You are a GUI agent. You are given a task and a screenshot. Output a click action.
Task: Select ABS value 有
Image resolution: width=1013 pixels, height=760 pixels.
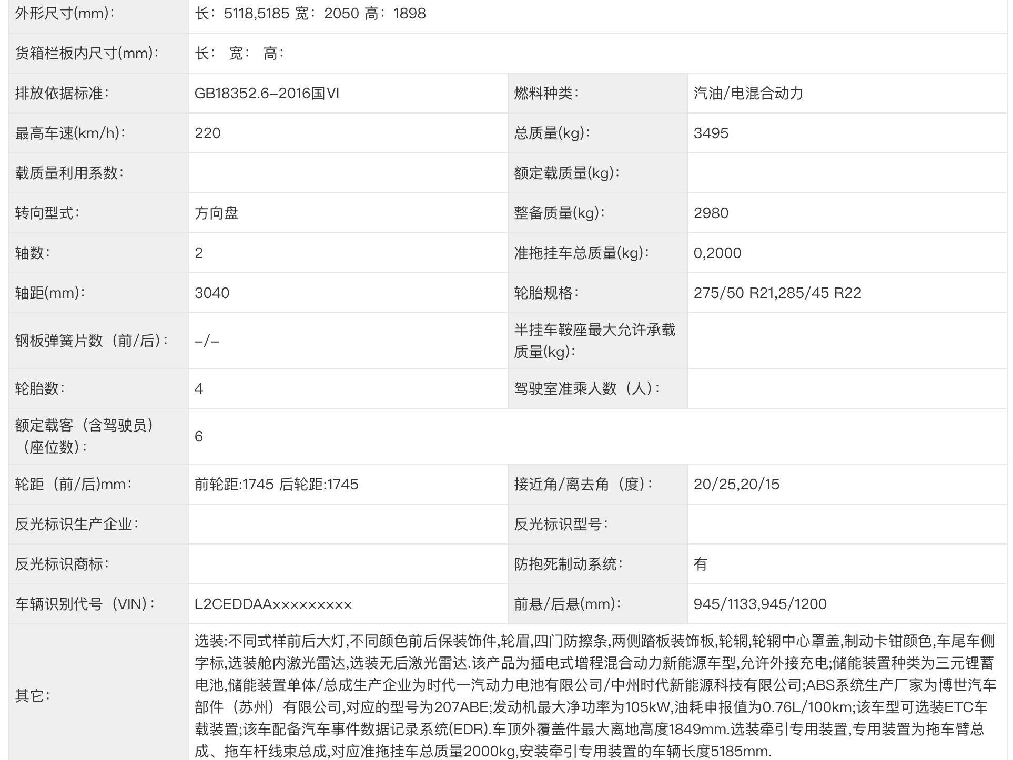(x=701, y=564)
